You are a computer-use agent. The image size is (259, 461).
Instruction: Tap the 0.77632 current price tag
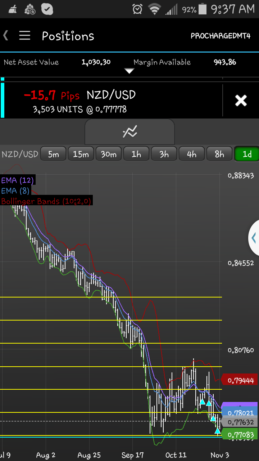click(x=240, y=422)
